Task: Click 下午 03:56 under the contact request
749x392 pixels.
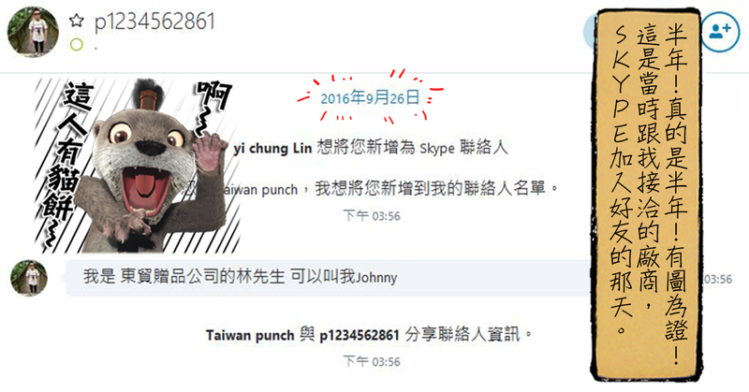Action: [372, 216]
